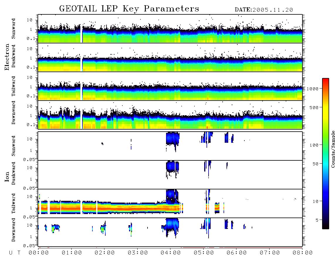Click the 00:00 time tick label

[39, 253]
